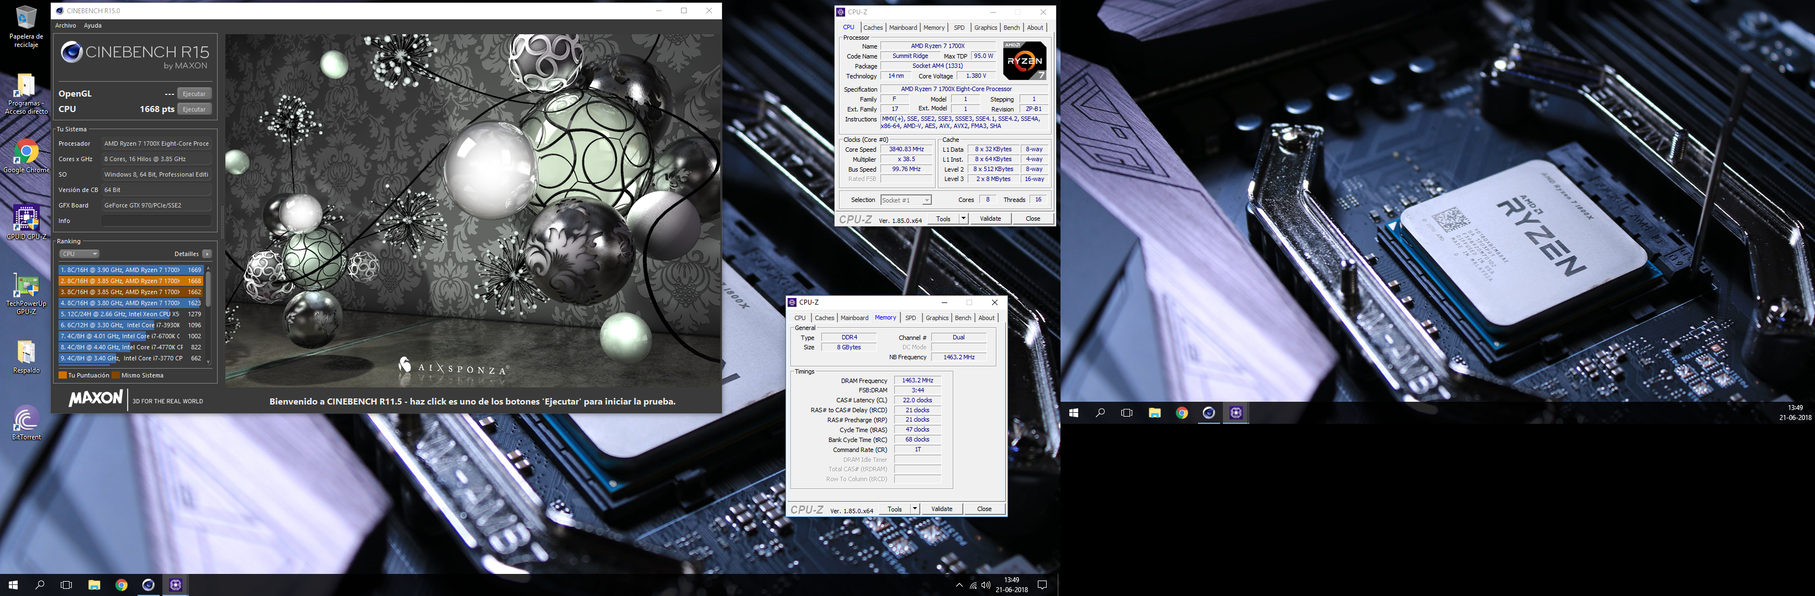Switch to CPU-Z on left taskbar
The width and height of the screenshot is (1815, 596).
(176, 585)
